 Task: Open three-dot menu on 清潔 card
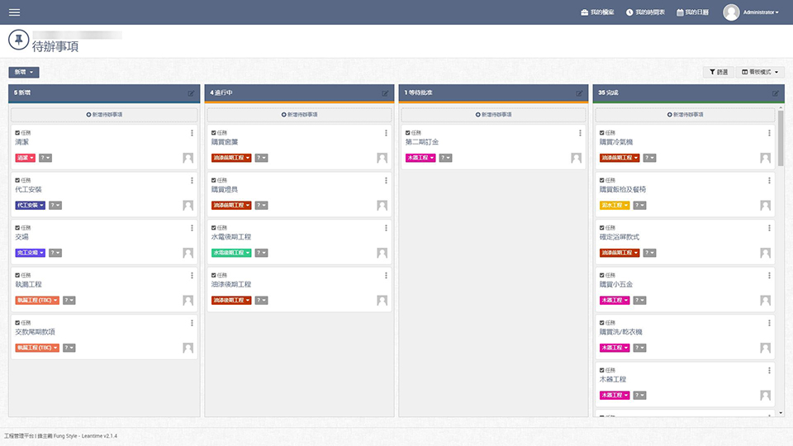(x=192, y=133)
